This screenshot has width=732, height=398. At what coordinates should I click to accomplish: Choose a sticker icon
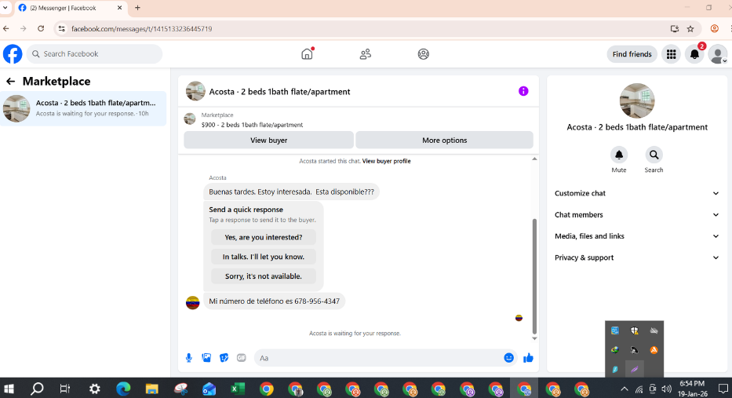(x=224, y=358)
